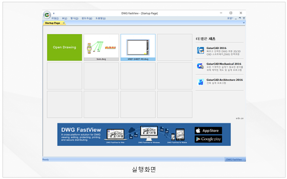This screenshot has height=179, width=287.
Task: Click the DWG FastView application logo button
Action: [x=47, y=15]
